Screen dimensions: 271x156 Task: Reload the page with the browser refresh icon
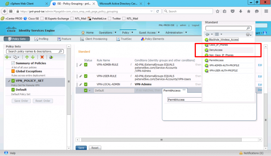point(157,11)
